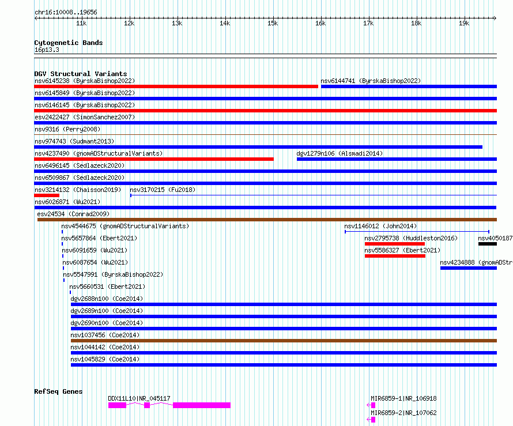Click the nsv6145238 red variant bar
Viewport: 513px width, 426px height.
[x=176, y=86]
